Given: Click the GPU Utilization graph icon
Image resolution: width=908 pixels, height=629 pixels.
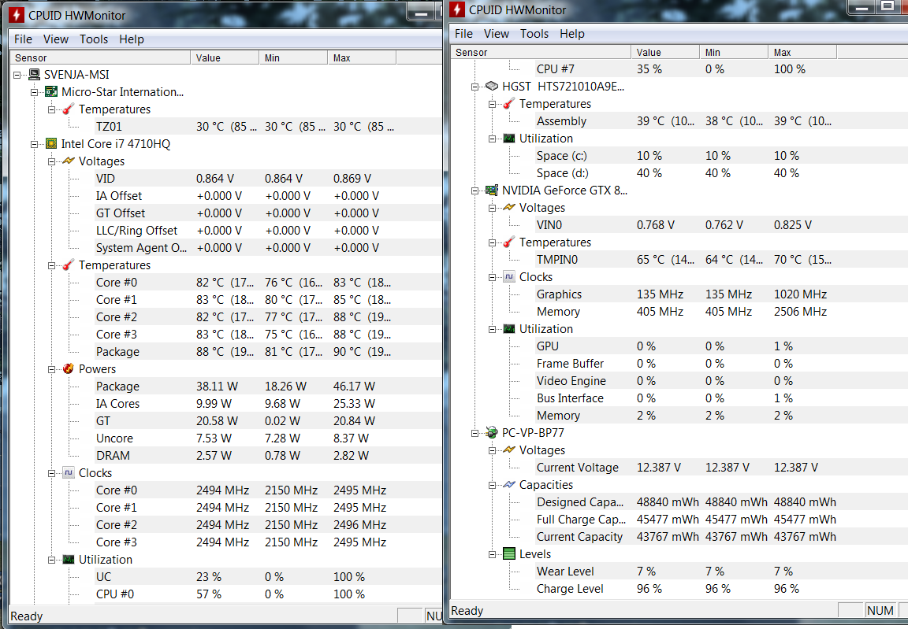Looking at the screenshot, I should (x=509, y=329).
